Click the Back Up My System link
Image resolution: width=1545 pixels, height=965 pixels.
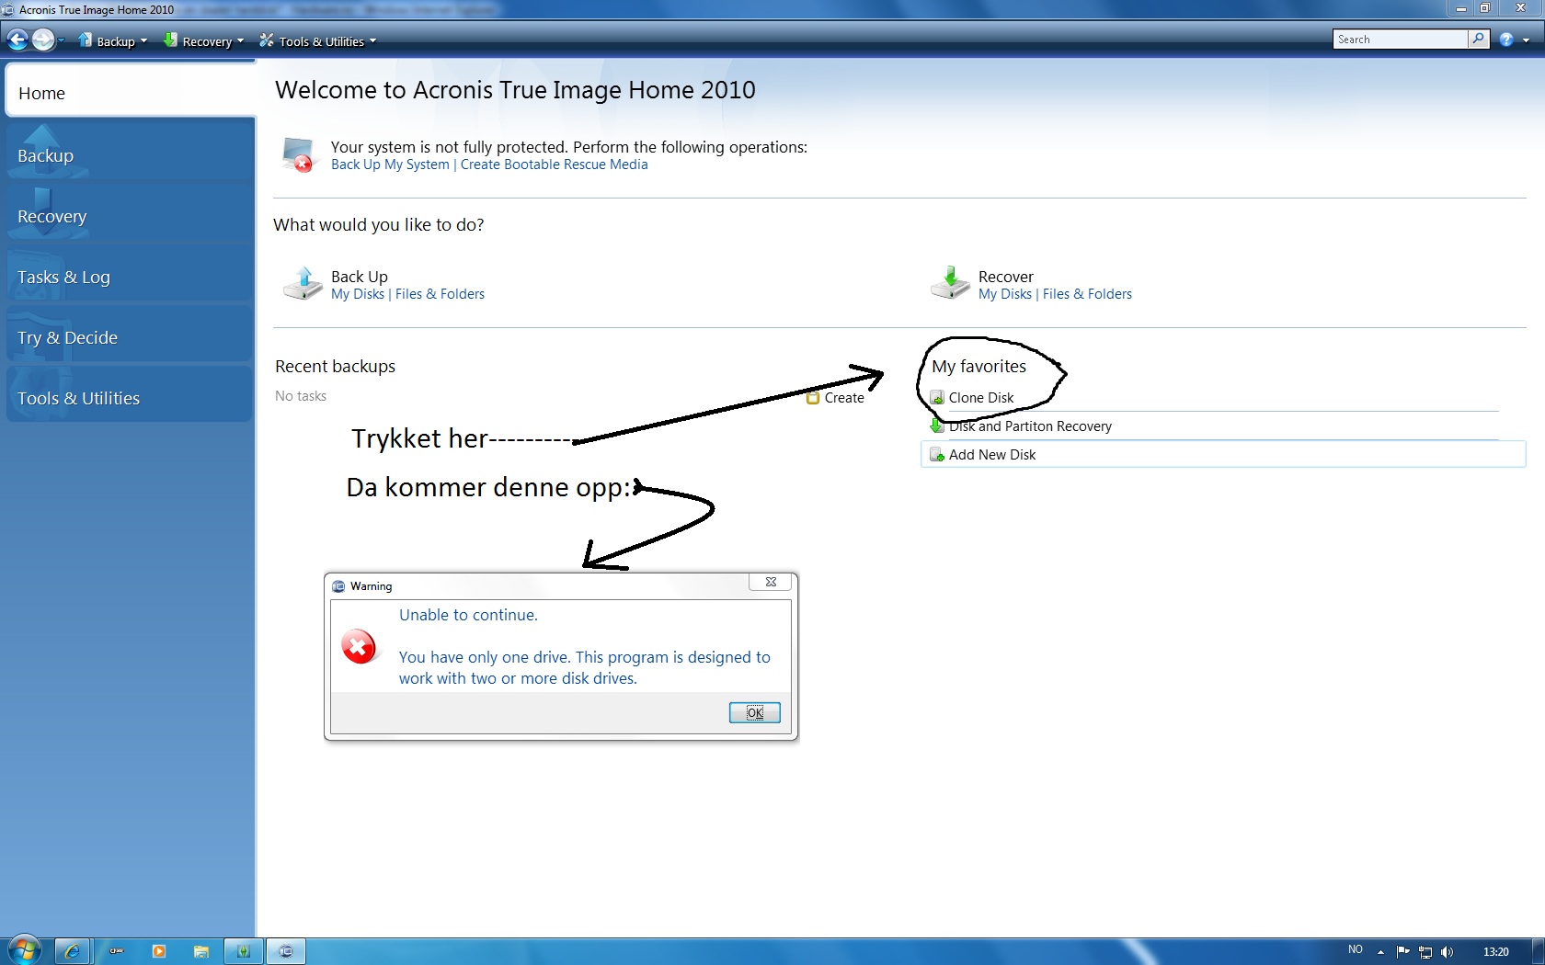click(x=390, y=165)
